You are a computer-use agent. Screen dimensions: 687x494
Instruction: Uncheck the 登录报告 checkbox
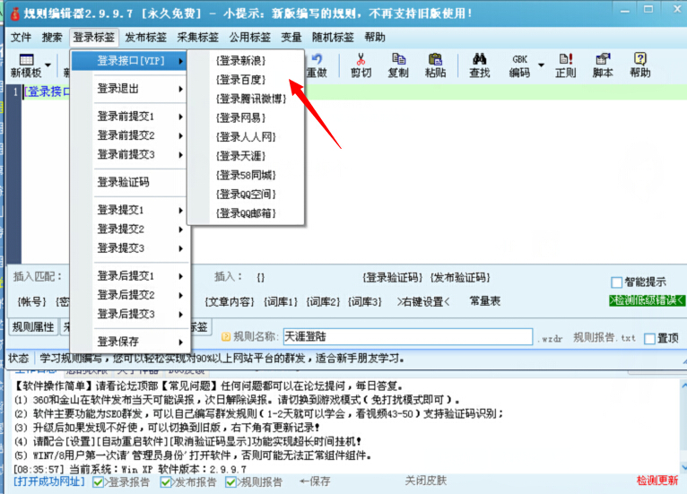click(x=98, y=482)
